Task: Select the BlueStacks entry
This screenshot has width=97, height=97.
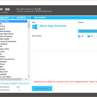Action: tap(14, 62)
